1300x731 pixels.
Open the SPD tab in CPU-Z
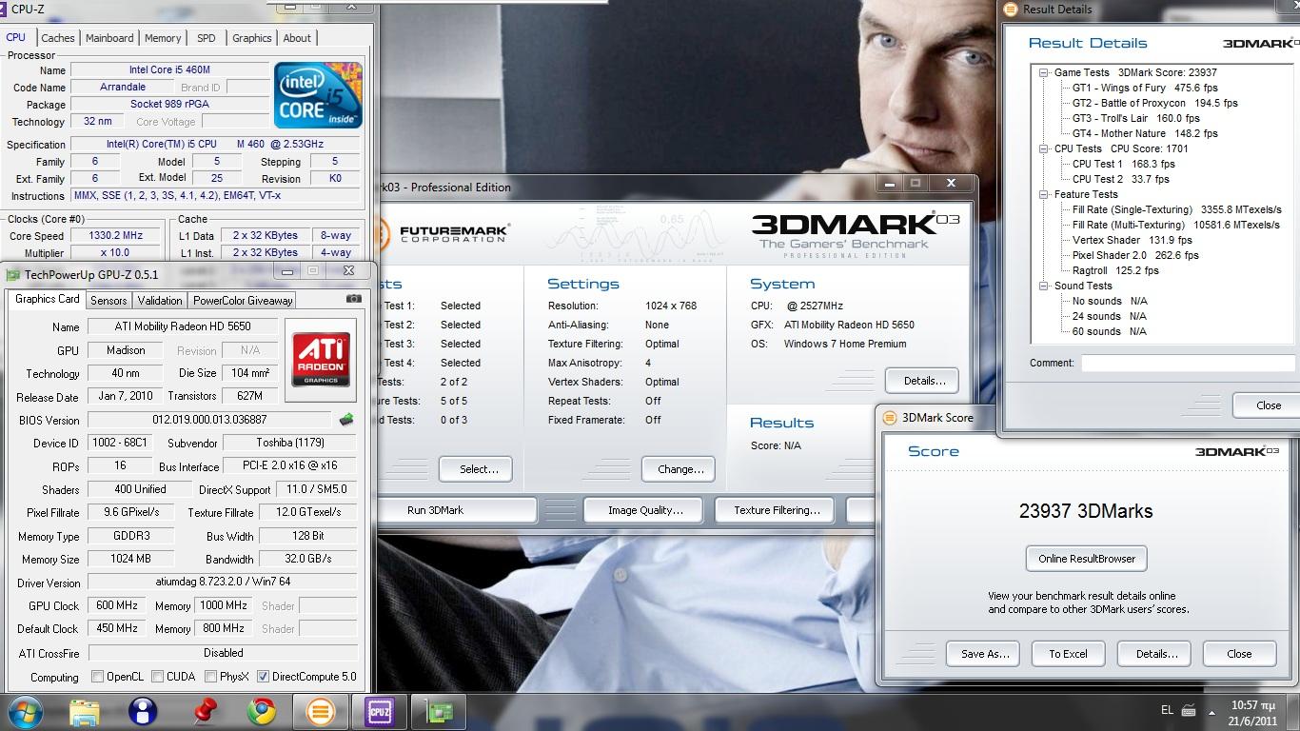(x=207, y=38)
